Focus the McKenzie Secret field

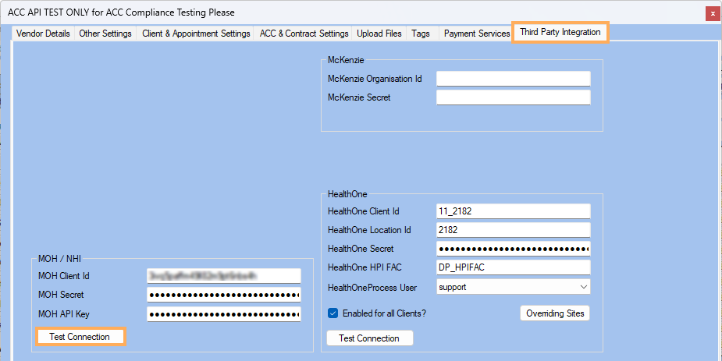coord(513,97)
